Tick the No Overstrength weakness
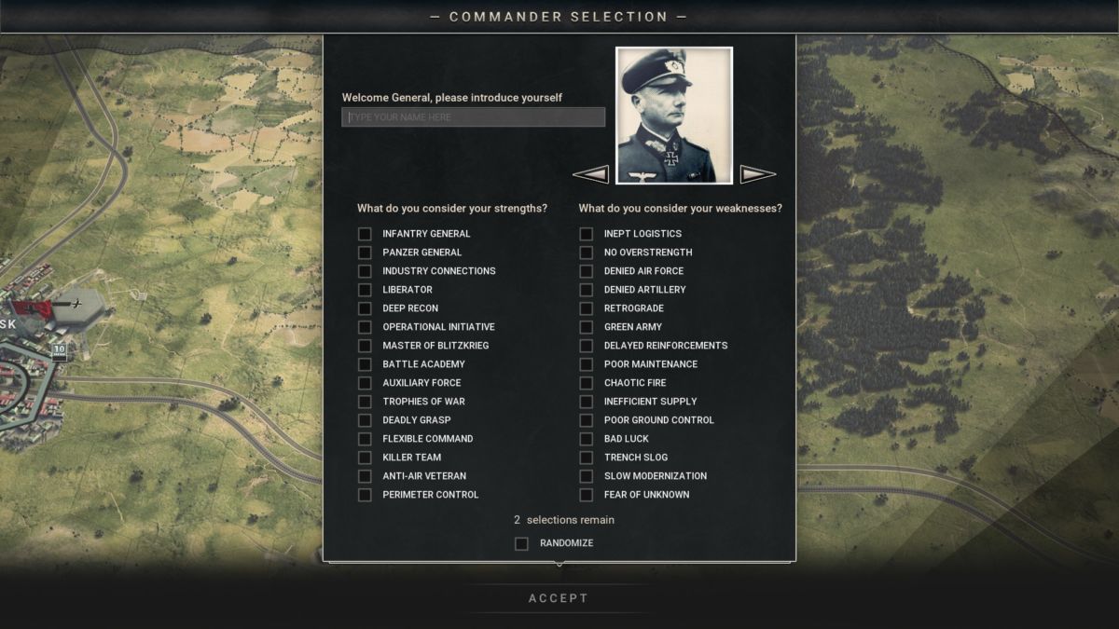Screen dimensions: 1119x629 pyautogui.click(x=587, y=253)
